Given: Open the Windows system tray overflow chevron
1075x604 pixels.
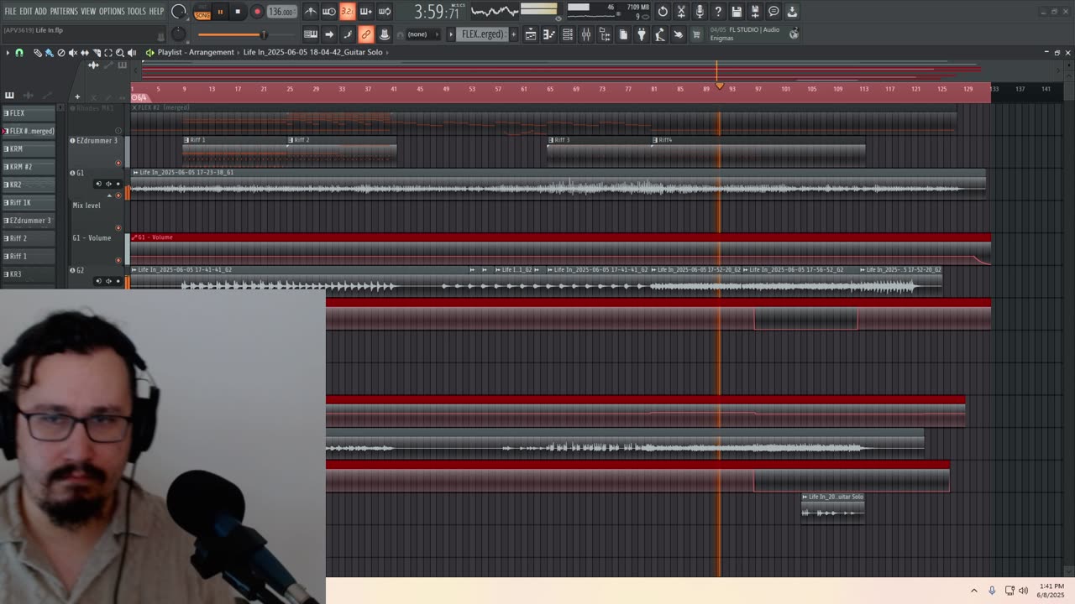Looking at the screenshot, I should [x=974, y=591].
